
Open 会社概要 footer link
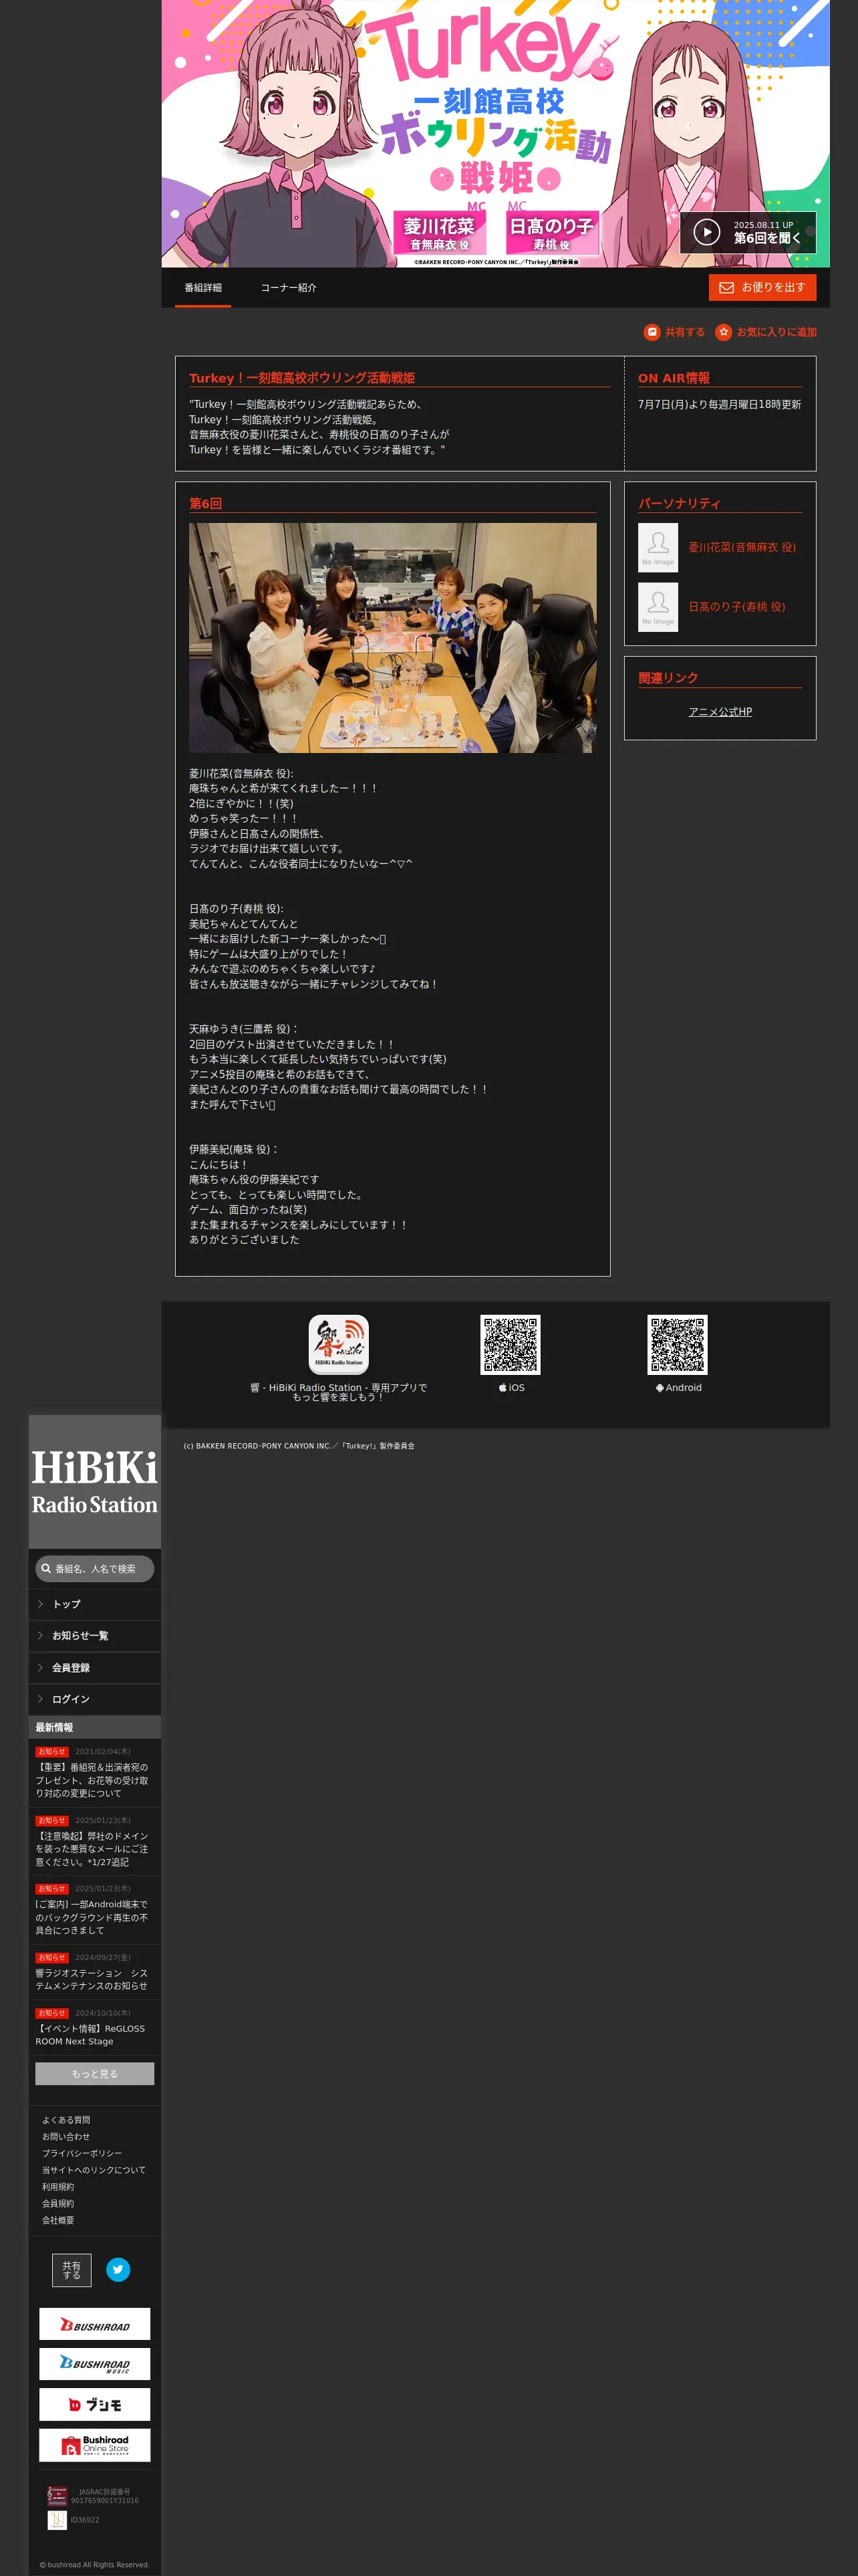(x=58, y=2220)
